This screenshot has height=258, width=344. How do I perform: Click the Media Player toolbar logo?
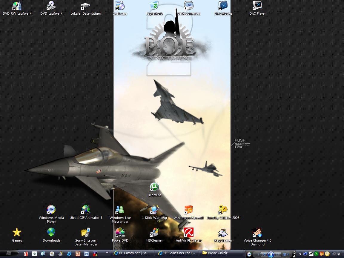(x=249, y=254)
